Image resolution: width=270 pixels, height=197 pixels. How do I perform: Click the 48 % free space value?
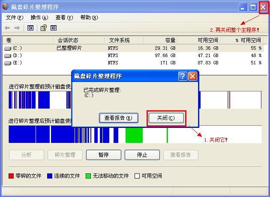pos(256,55)
